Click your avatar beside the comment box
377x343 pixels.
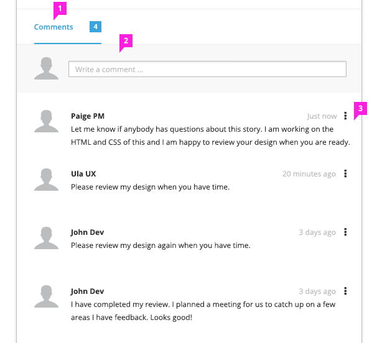tap(46, 68)
